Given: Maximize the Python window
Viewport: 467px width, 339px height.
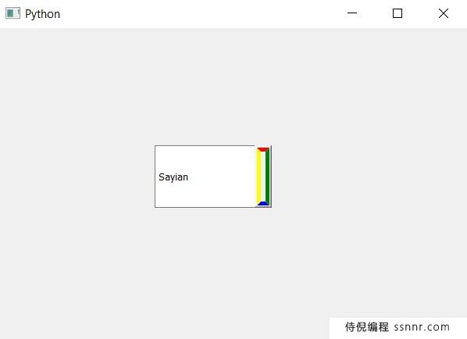Looking at the screenshot, I should [x=397, y=13].
